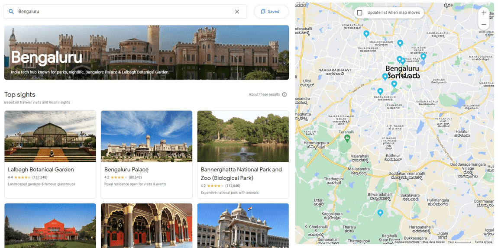Open the Bannerghatta lake photo
Viewport: 498px width, 248px height.
[243, 136]
